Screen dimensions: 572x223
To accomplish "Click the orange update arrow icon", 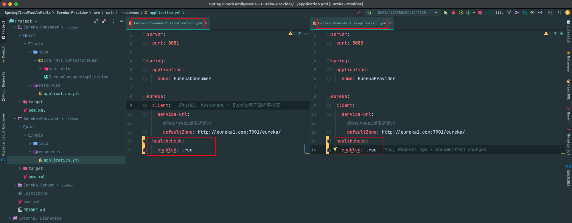I will 568,12.
